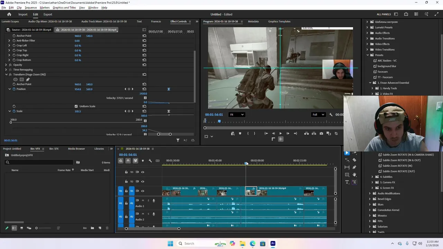Expand the Audio Modifications presets folder
Image resolution: width=443 pixels, height=249 pixels.
click(x=370, y=193)
